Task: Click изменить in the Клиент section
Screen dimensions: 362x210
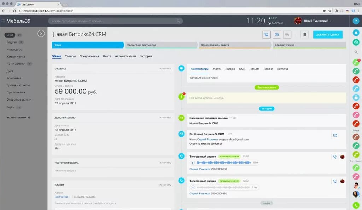Action: 165,185
